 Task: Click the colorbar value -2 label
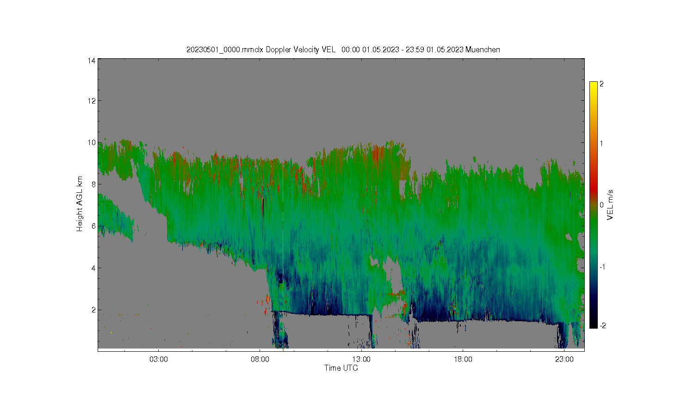[602, 325]
